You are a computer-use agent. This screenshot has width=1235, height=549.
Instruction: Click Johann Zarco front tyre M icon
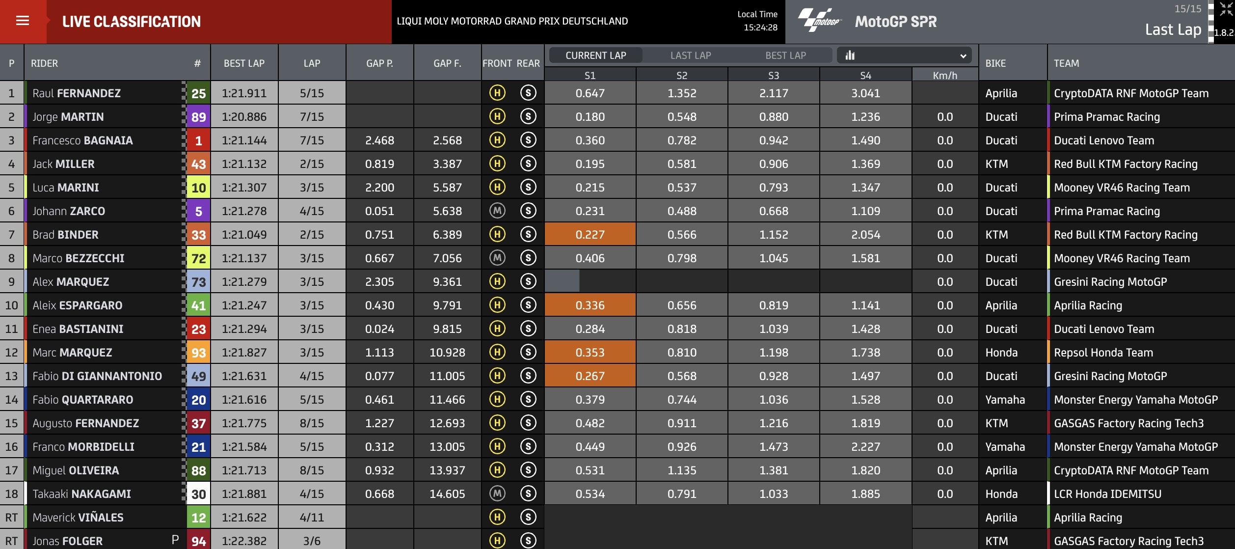[x=497, y=211]
